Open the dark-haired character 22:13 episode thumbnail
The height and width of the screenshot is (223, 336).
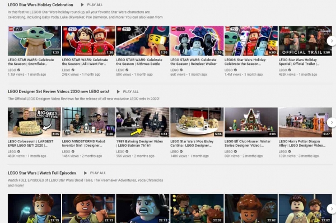(143, 208)
